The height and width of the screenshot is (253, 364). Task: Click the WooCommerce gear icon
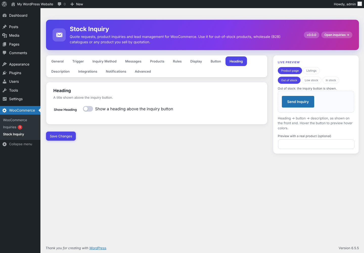(5, 110)
